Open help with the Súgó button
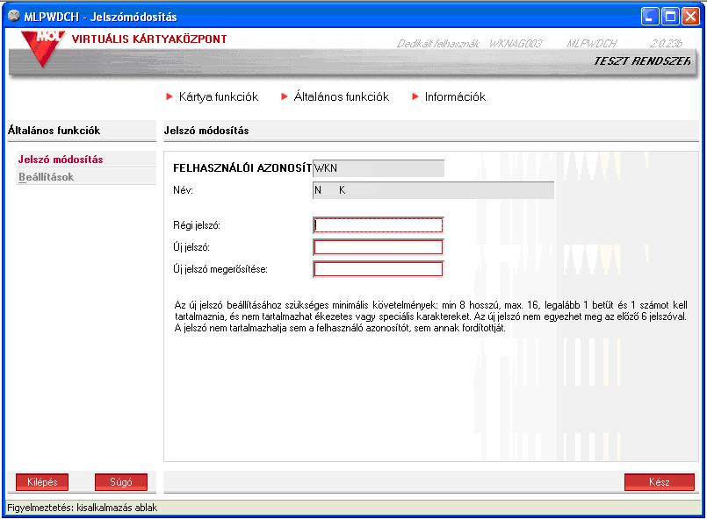 [121, 482]
